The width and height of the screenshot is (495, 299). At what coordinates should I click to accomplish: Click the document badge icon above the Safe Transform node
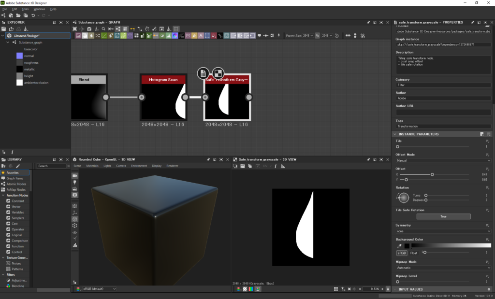204,73
